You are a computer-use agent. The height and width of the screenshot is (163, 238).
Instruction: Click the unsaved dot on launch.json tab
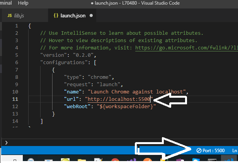(91, 16)
